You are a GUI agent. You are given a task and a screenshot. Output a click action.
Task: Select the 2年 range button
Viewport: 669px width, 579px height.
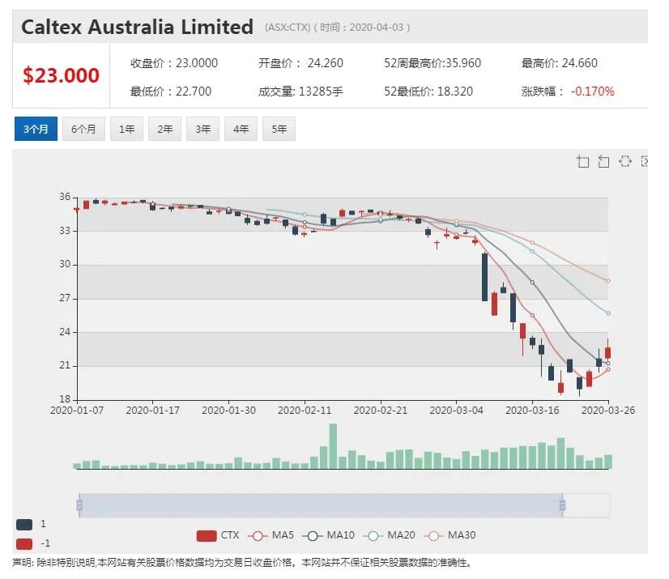point(164,129)
